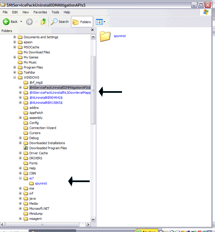Select the addins folder icon
This screenshot has width=215, height=232.
(26, 108)
